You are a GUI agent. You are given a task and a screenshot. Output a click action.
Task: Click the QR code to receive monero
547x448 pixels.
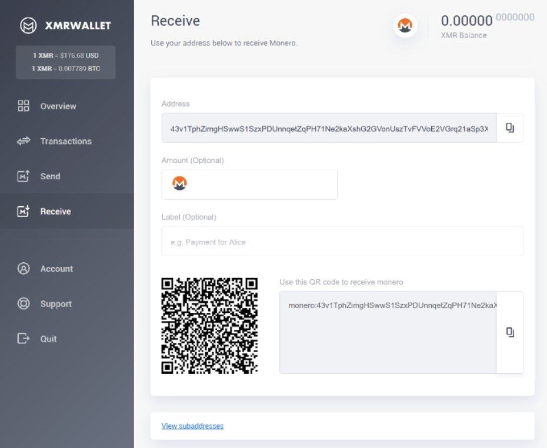209,323
